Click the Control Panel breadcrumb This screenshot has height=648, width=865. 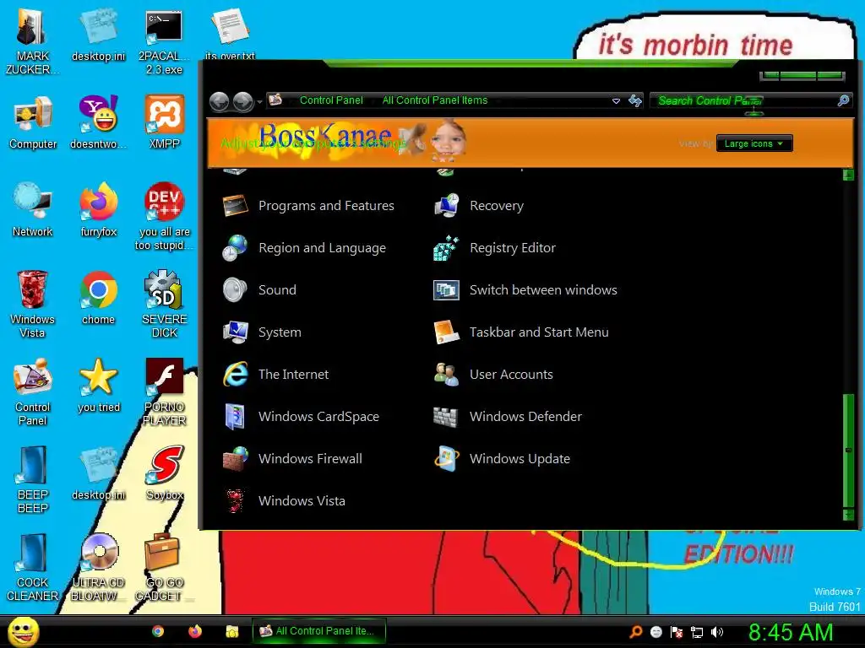[331, 100]
